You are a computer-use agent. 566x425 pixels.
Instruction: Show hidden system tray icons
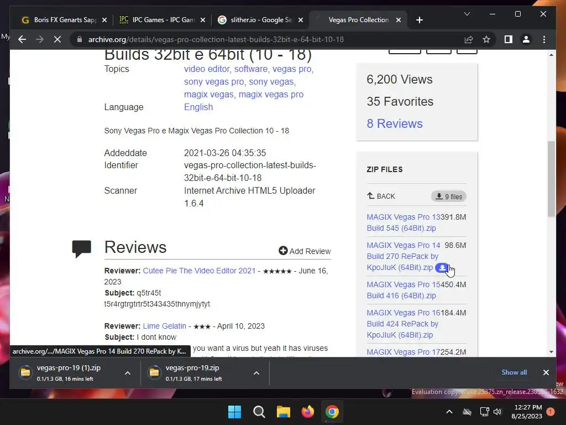(x=449, y=412)
